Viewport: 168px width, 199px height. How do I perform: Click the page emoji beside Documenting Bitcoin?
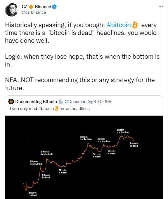61,102
